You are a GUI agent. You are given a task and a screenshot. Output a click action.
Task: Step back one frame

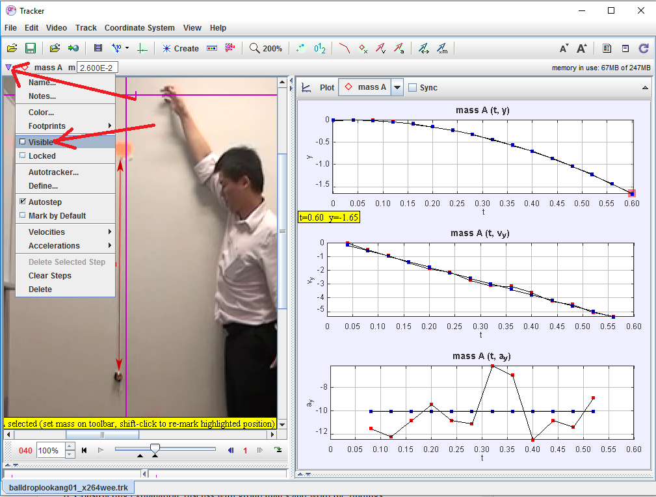click(x=231, y=450)
